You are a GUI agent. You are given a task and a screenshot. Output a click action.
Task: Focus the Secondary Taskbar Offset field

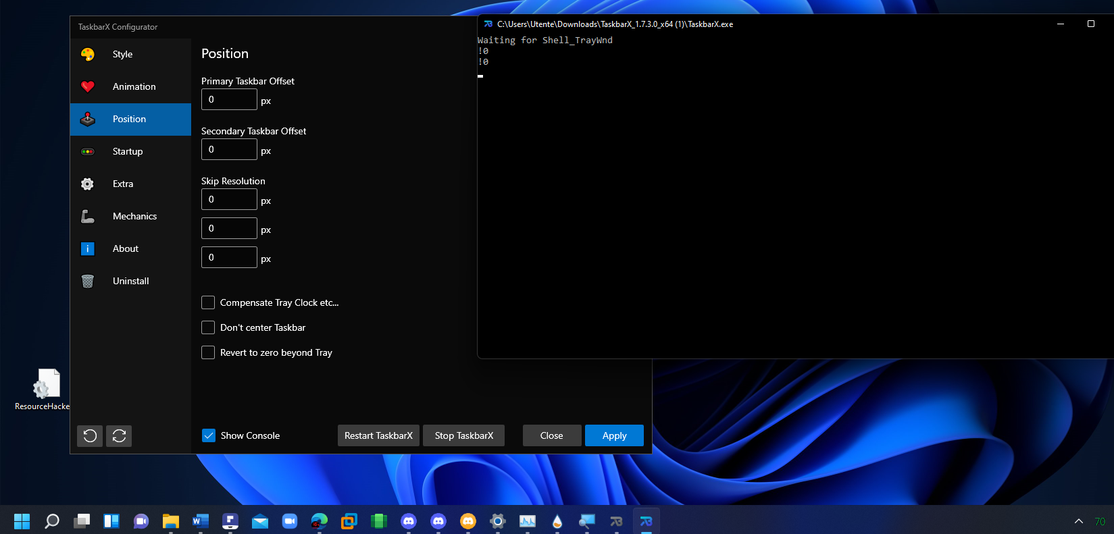coord(229,149)
